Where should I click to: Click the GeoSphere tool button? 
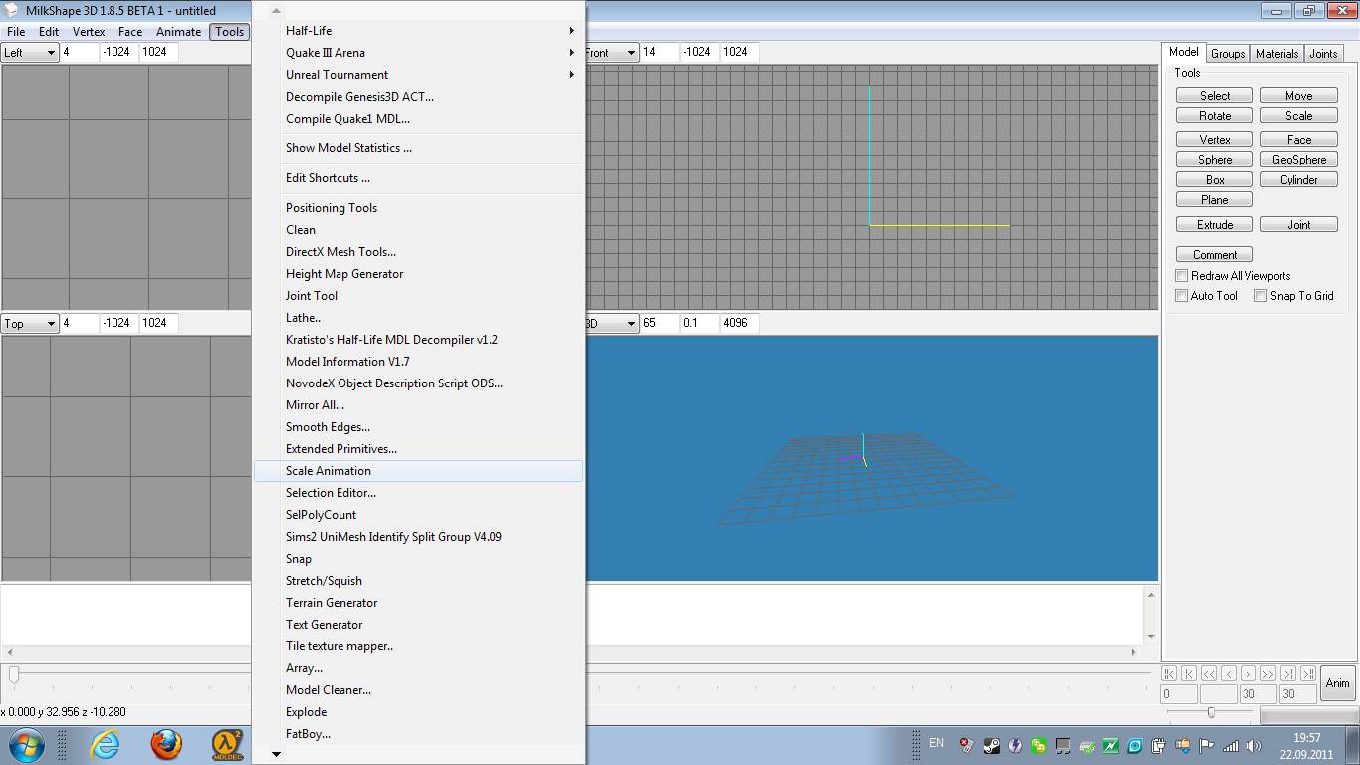[x=1299, y=160]
